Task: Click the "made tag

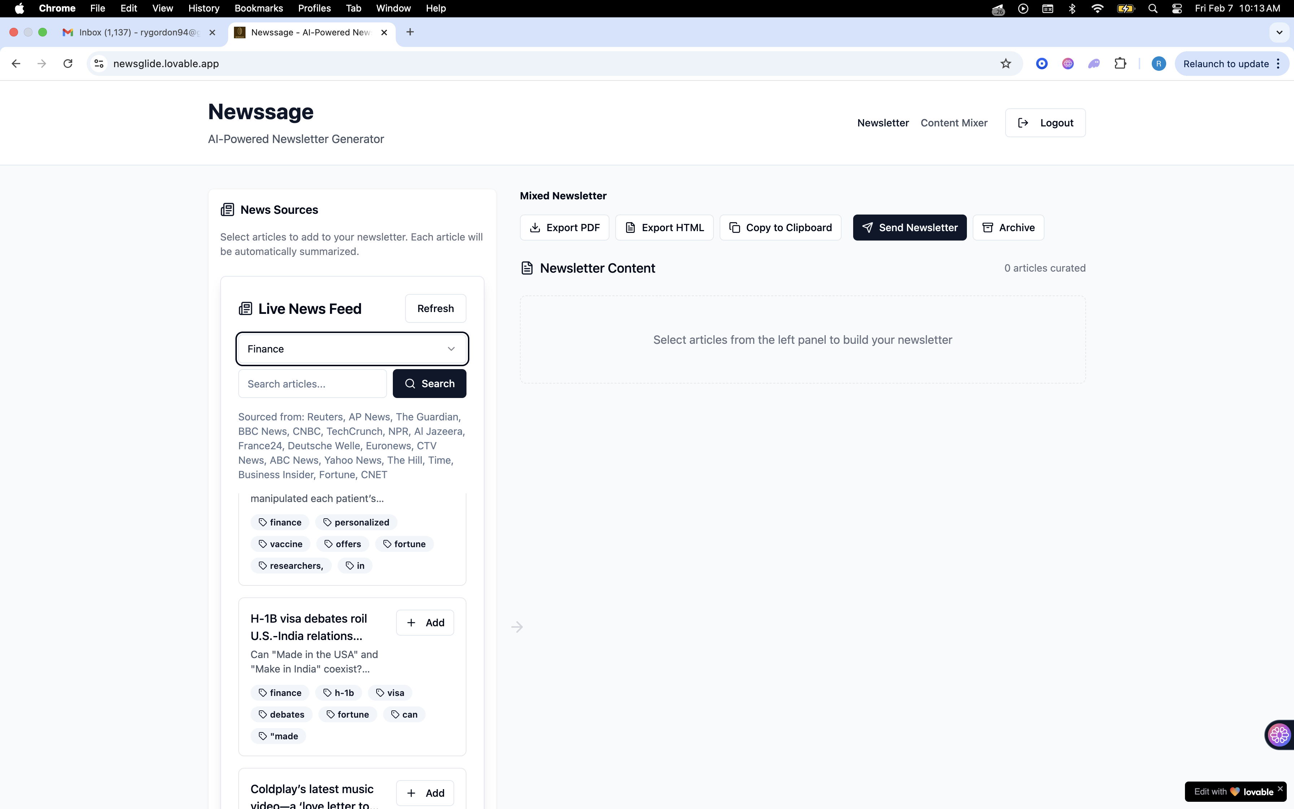Action: click(x=278, y=736)
